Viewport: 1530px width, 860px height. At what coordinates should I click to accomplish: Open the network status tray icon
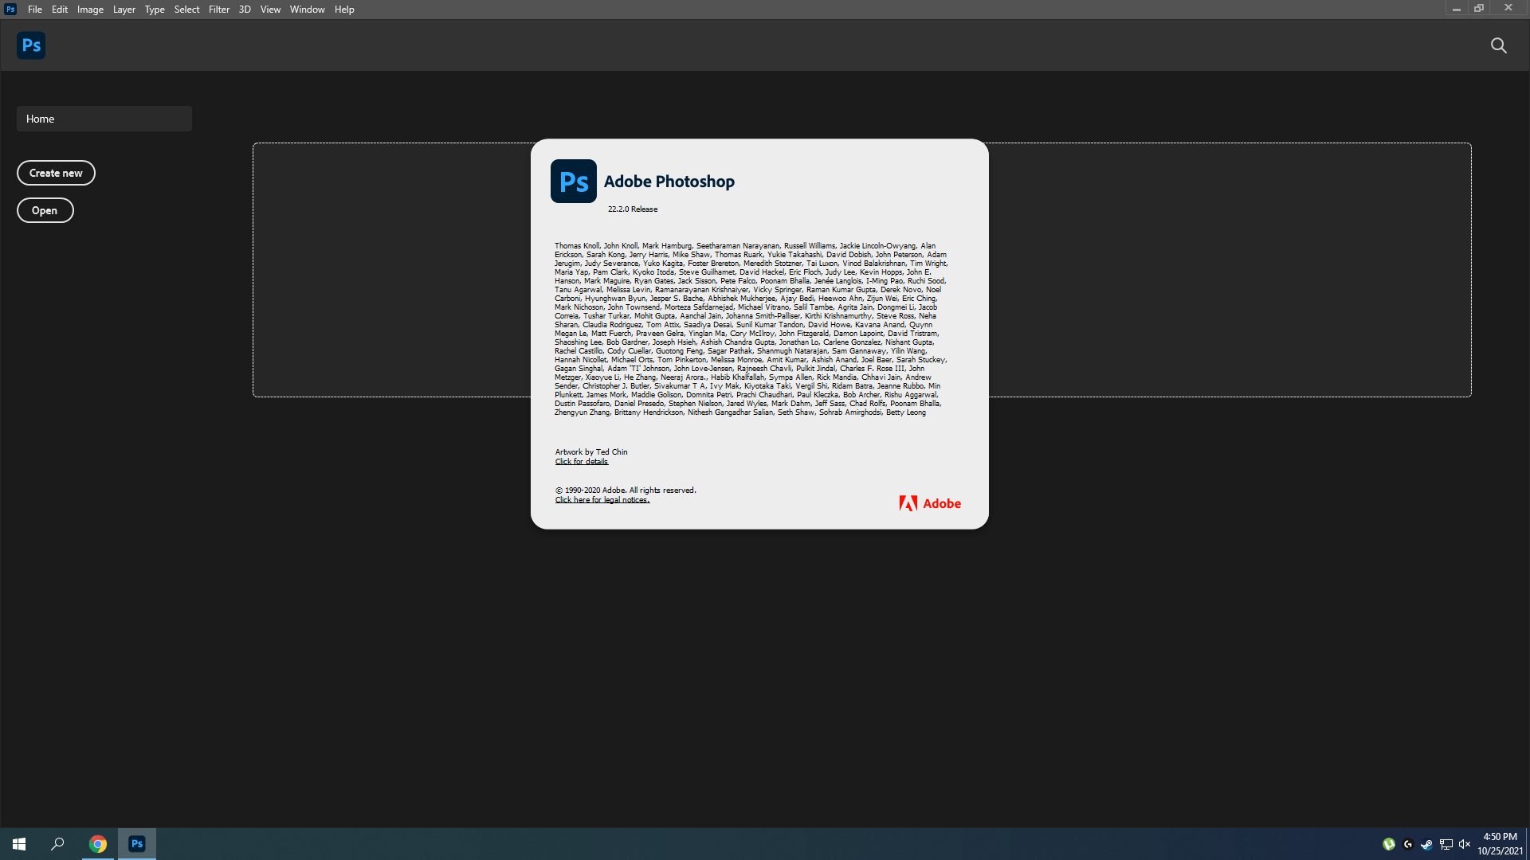(1446, 844)
